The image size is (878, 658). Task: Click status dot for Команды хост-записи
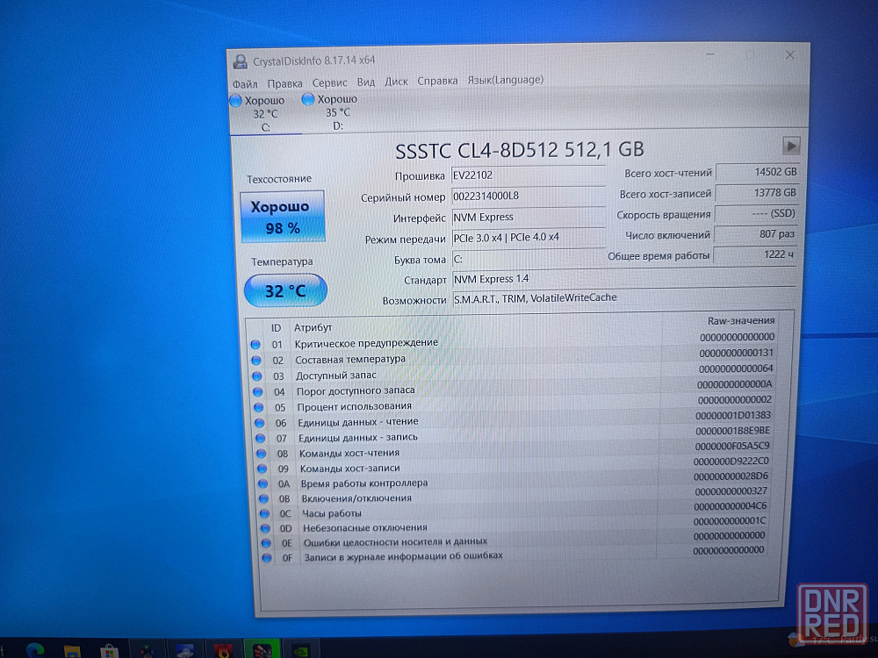(x=262, y=468)
